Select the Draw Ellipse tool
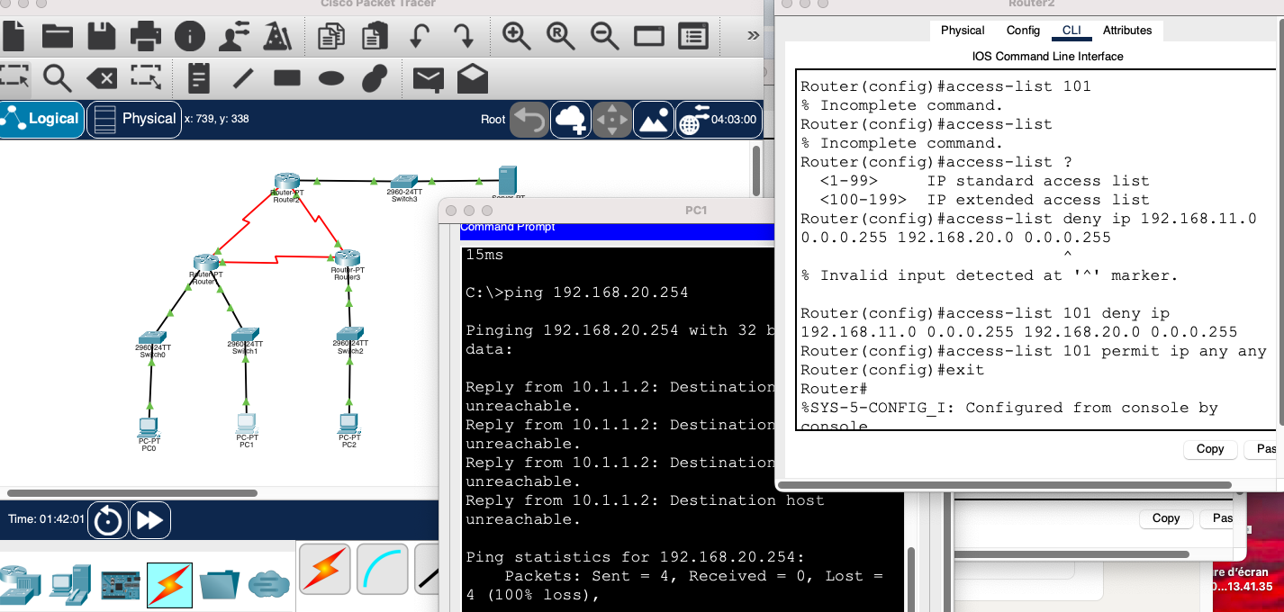This screenshot has width=1284, height=612. click(x=331, y=79)
